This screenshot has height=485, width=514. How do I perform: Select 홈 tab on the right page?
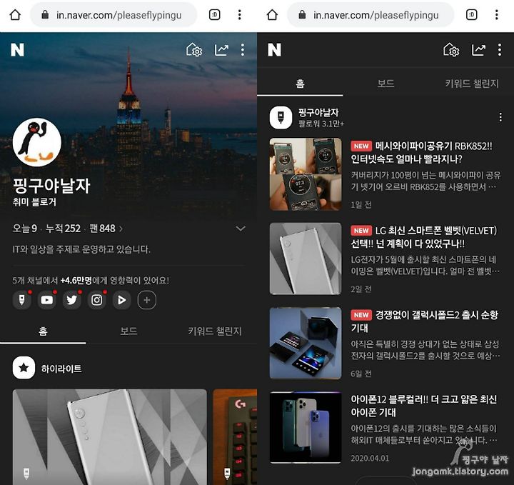(x=300, y=84)
